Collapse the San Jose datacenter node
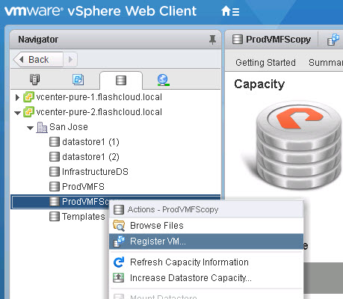Screen dimensions: 343x299 (x=30, y=128)
